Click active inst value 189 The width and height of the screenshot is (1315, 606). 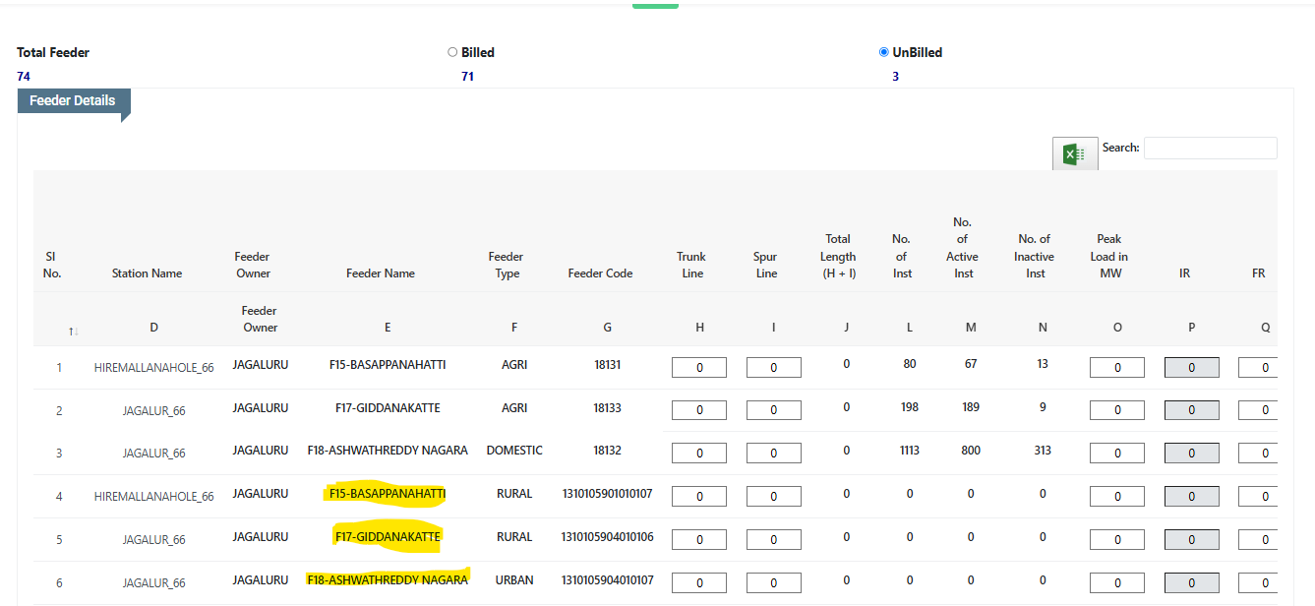pos(971,407)
